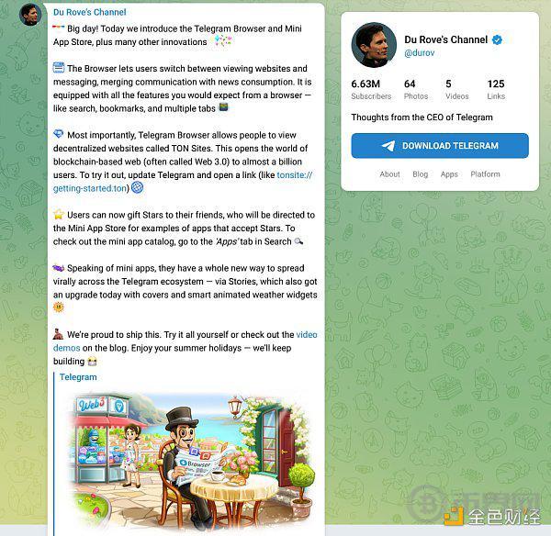This screenshot has width=551, height=536.
Task: Click the profile photo in channel card
Action: click(374, 45)
